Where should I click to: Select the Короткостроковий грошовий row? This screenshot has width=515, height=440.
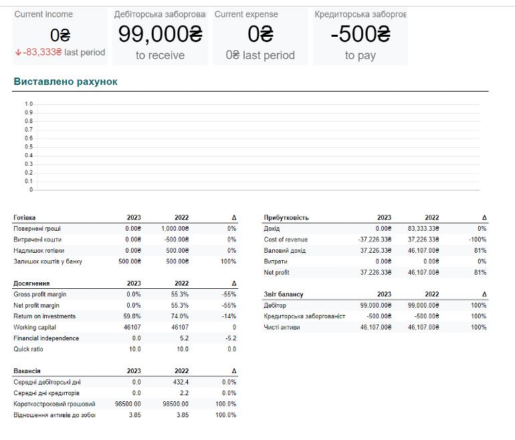(125, 404)
